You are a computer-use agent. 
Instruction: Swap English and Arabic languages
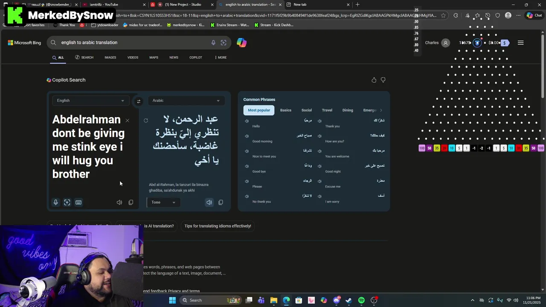pyautogui.click(x=139, y=101)
